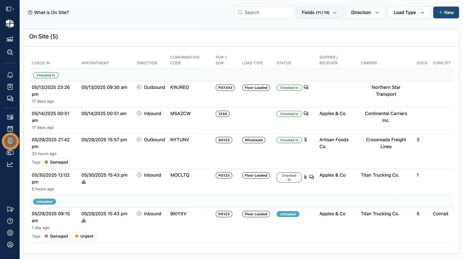Click the CHECK IN column header
This screenshot has height=259, width=463.
tap(41, 63)
